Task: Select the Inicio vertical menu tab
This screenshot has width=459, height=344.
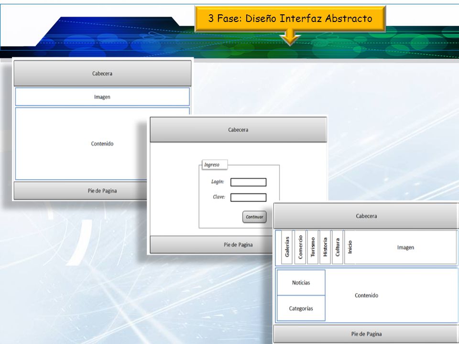Action: coord(350,247)
